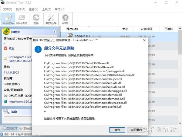The width and height of the screenshot is (182, 137).
Task: Click the magnifier 搜索 search icon
Action: [x=6, y=111]
